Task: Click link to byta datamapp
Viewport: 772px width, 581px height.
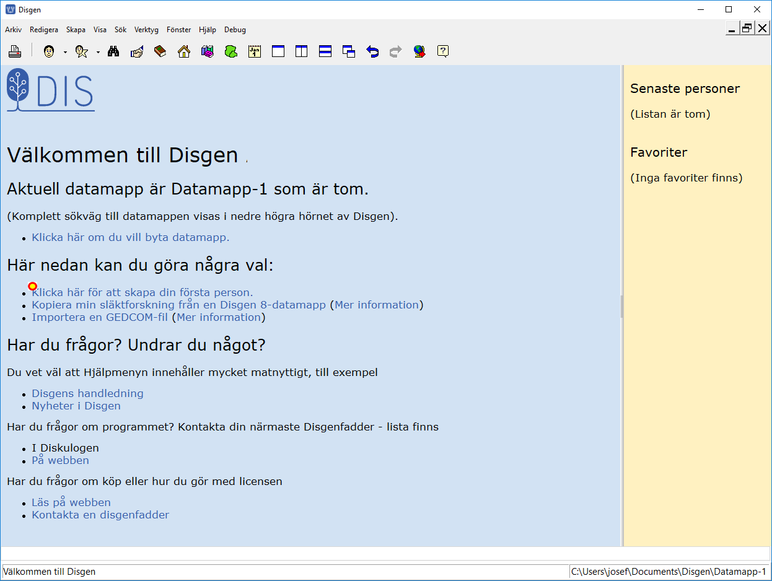Action: pos(131,237)
